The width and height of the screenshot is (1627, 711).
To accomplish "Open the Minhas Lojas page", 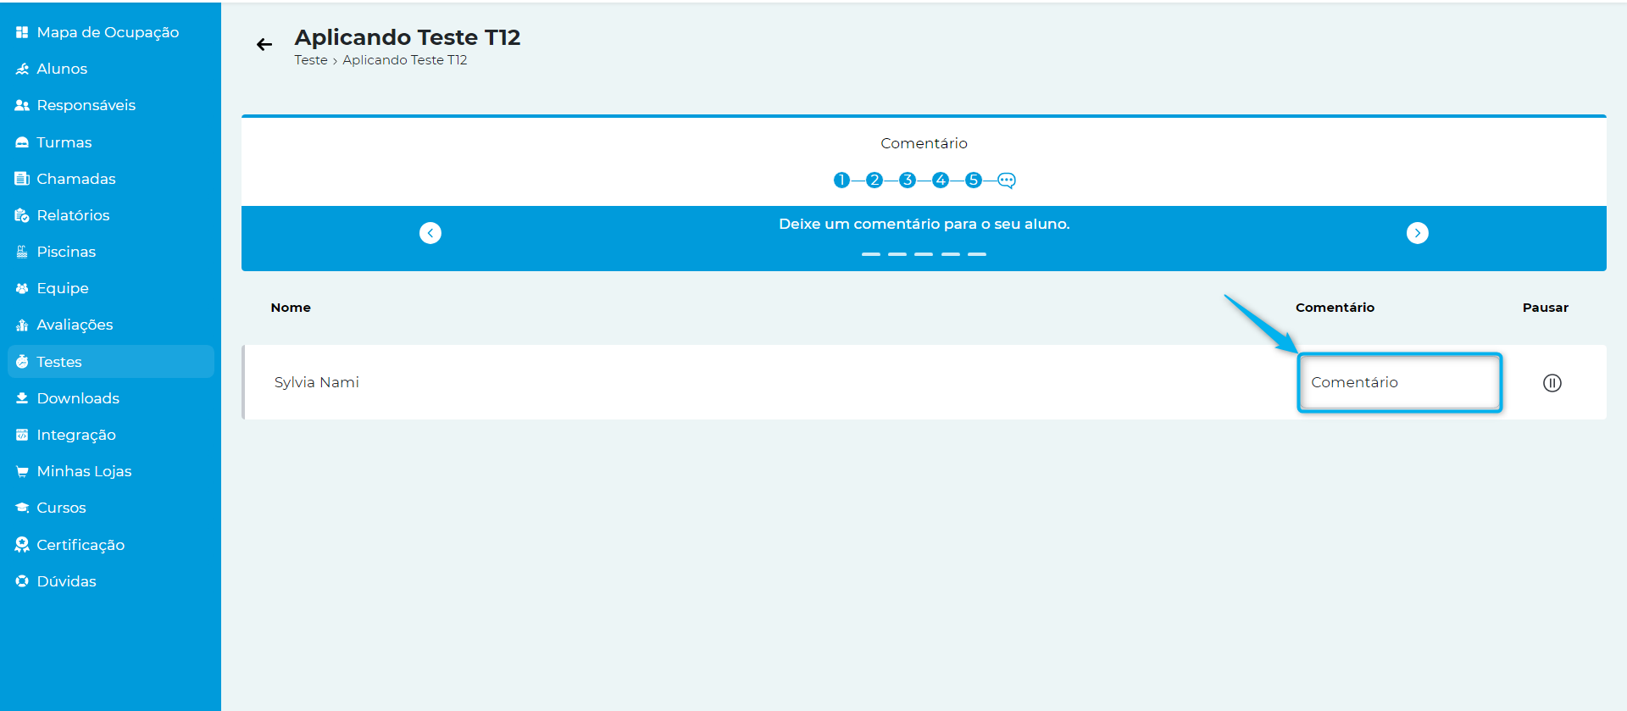I will coord(110,471).
